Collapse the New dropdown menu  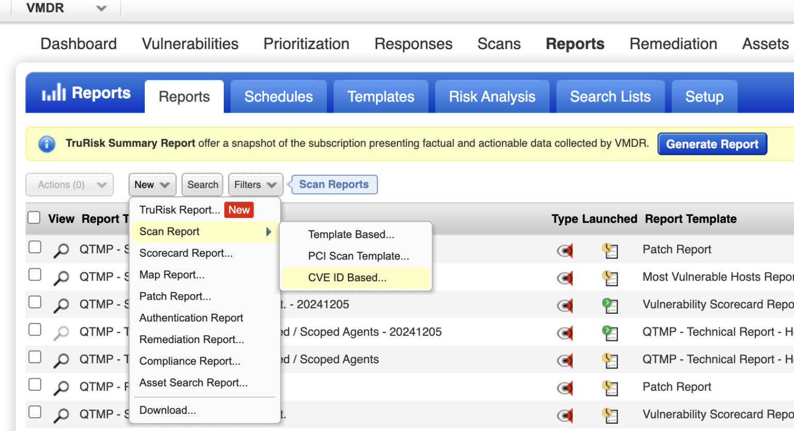point(152,184)
